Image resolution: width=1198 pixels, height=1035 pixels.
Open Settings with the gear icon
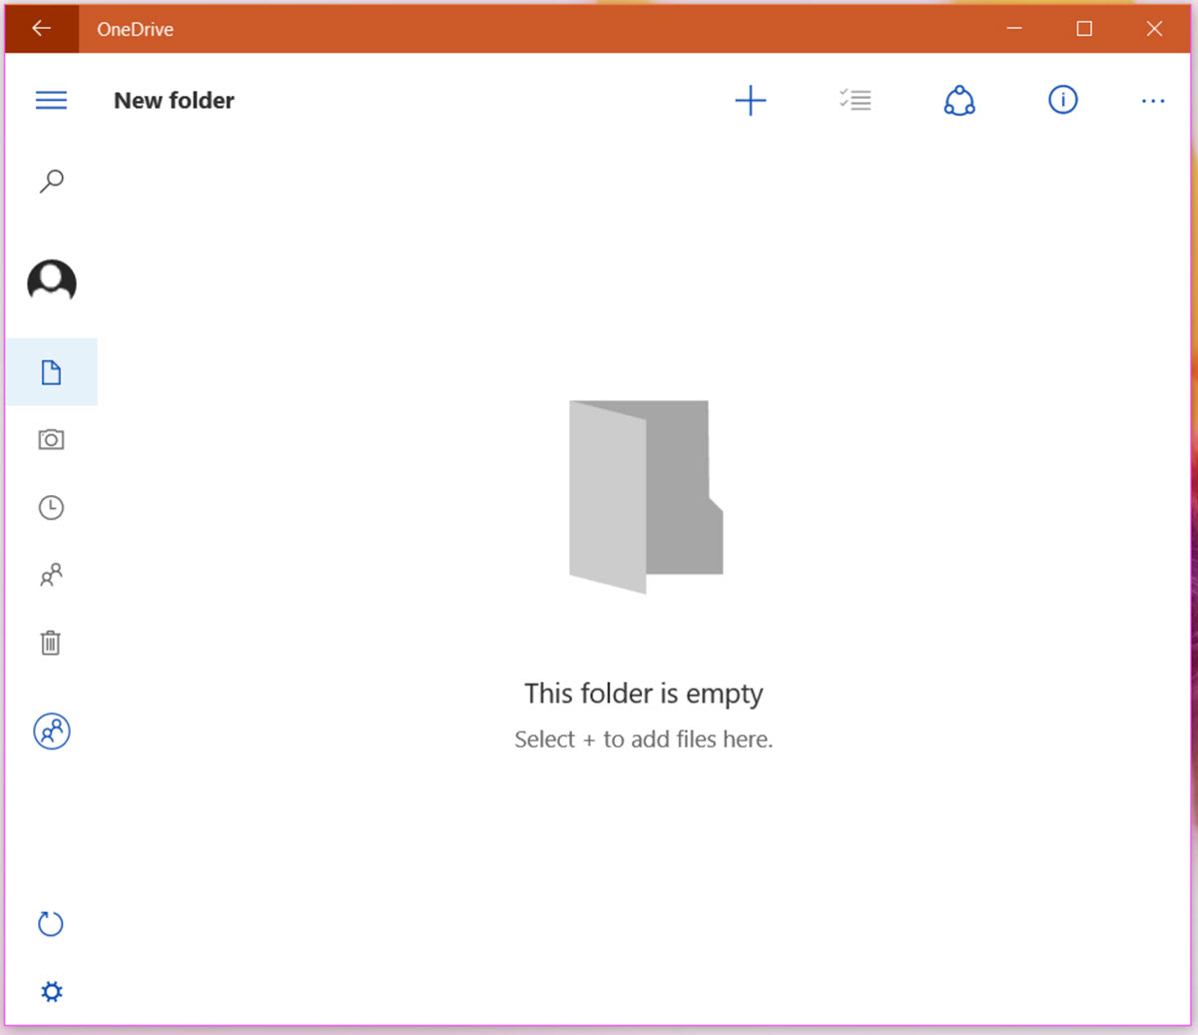(x=51, y=991)
